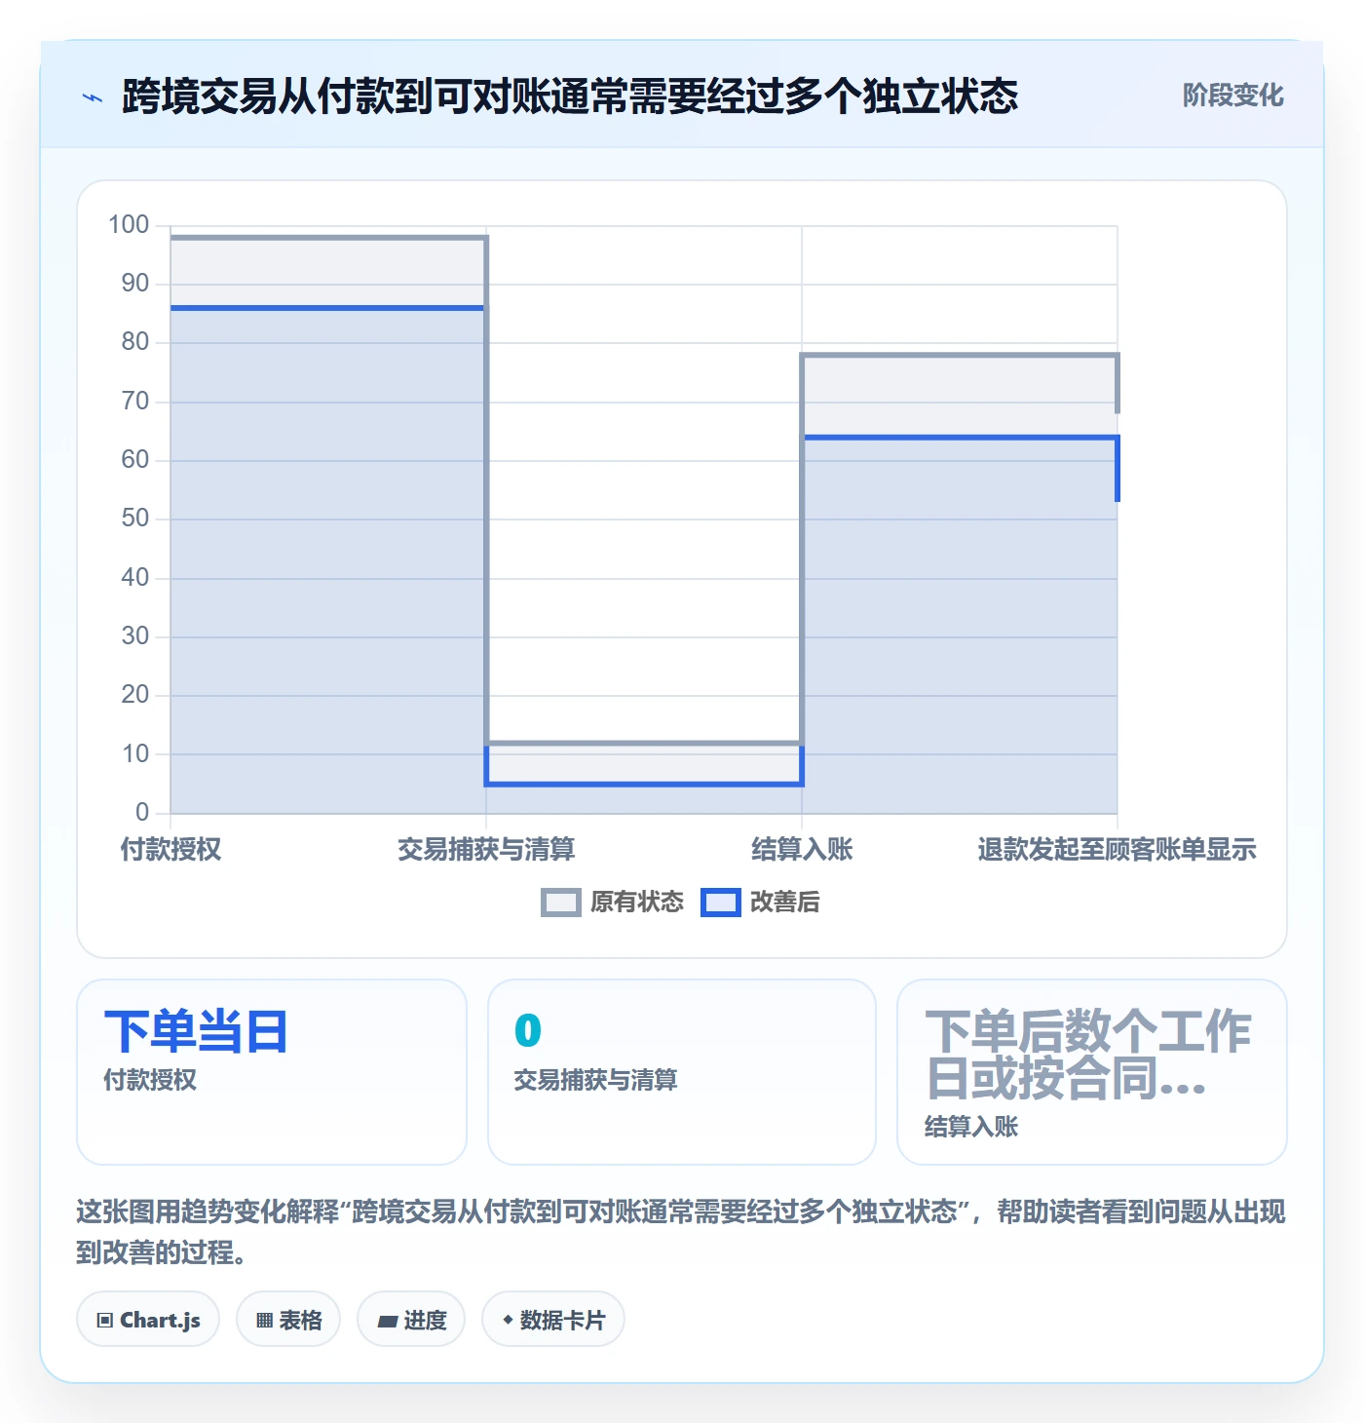Toggle the 改善后 legend swatch
1364x1423 pixels.
click(721, 903)
